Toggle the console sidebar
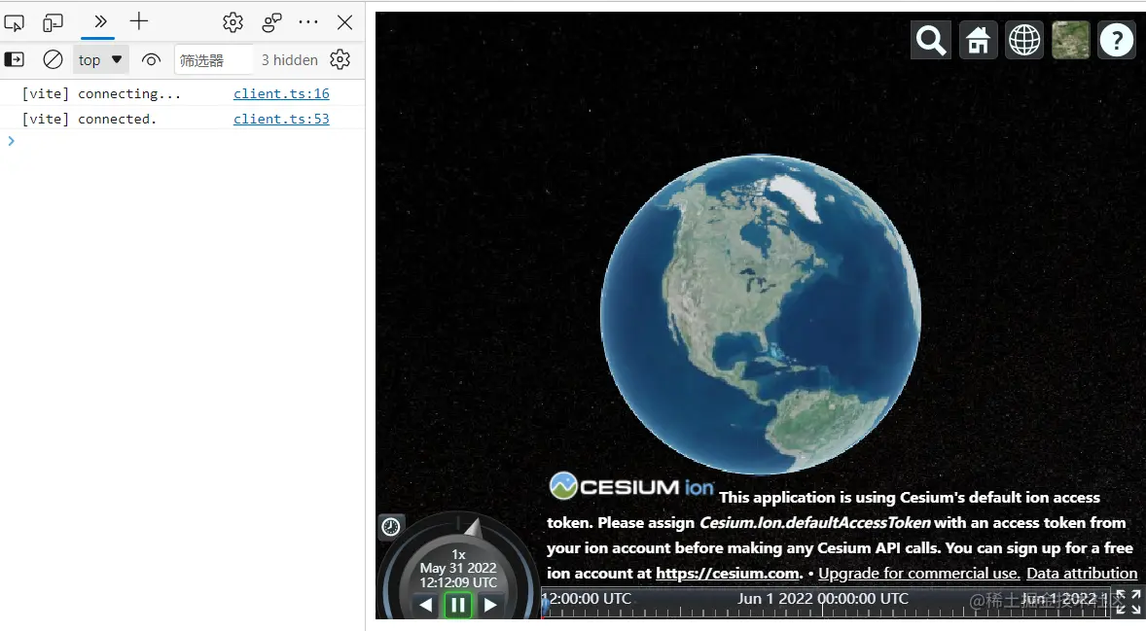 [14, 59]
